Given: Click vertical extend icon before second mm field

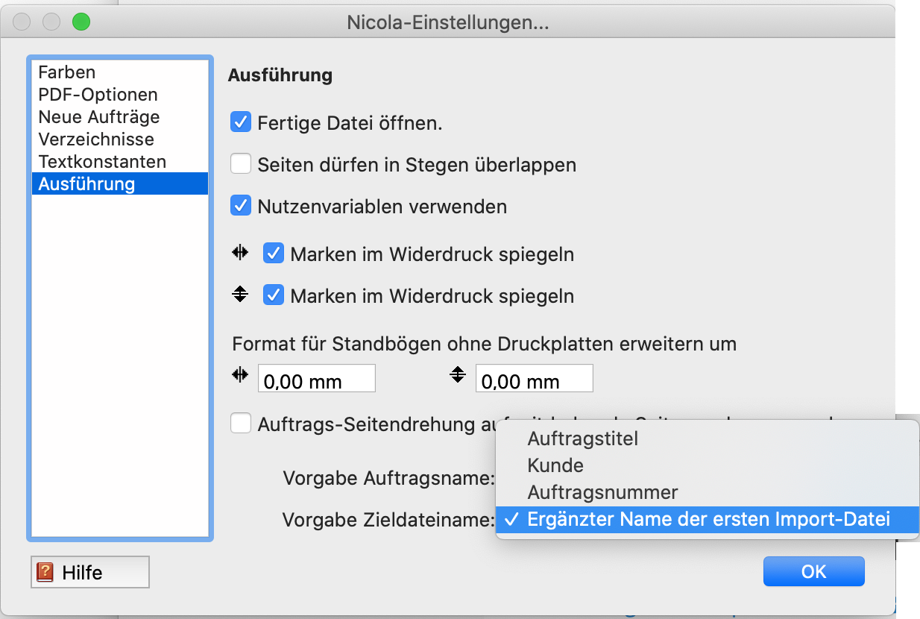Looking at the screenshot, I should tap(458, 375).
